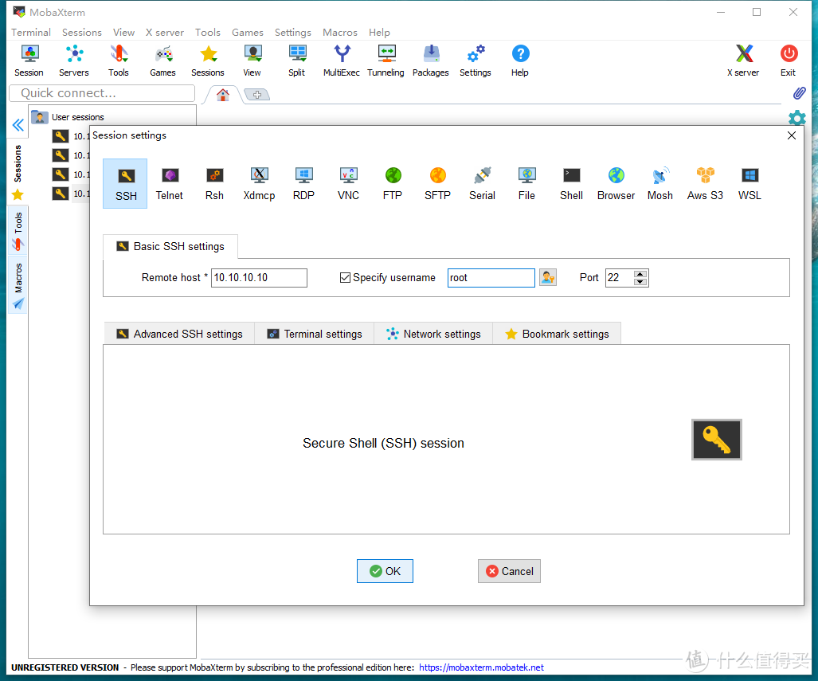This screenshot has height=681, width=818.
Task: Open the X server menu
Action: tap(165, 33)
